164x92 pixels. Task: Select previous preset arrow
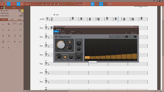62,31
